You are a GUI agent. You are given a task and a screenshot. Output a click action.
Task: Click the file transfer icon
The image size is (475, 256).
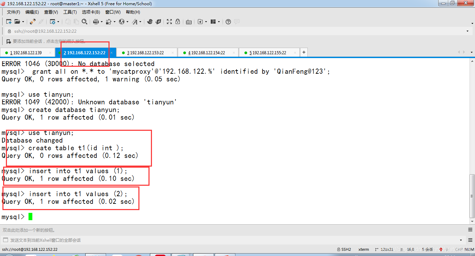coord(108,22)
